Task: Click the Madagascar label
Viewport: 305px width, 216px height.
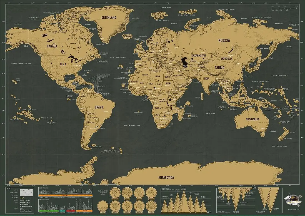Action: click(187, 118)
